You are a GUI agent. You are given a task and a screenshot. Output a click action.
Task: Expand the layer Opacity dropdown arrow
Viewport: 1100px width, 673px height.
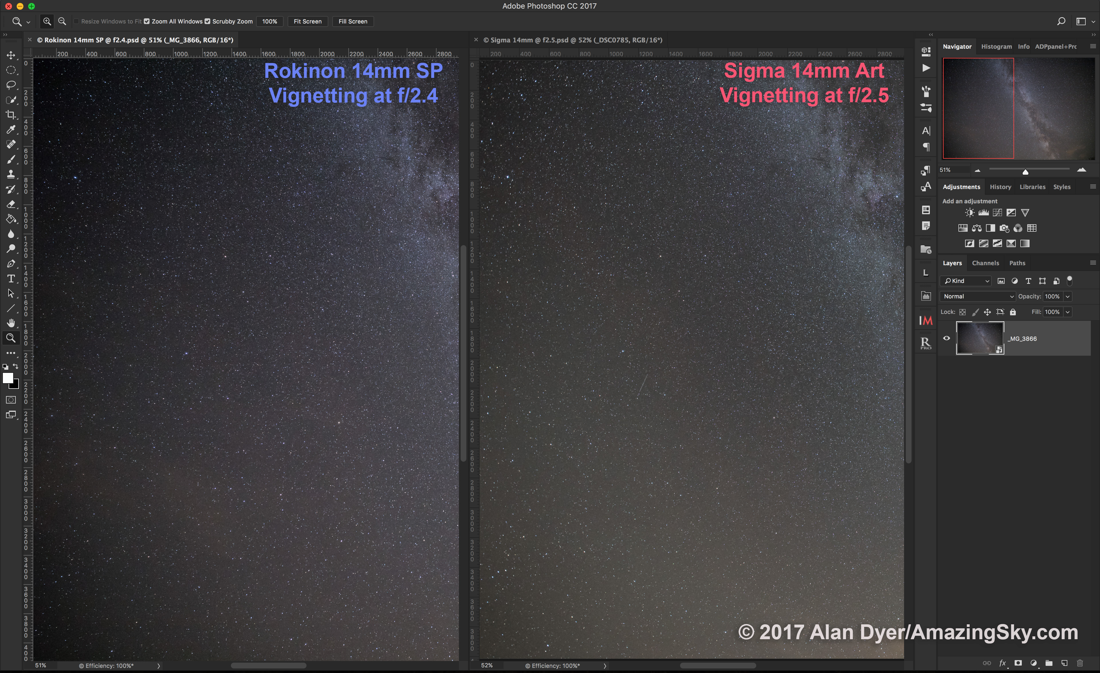pyautogui.click(x=1067, y=296)
